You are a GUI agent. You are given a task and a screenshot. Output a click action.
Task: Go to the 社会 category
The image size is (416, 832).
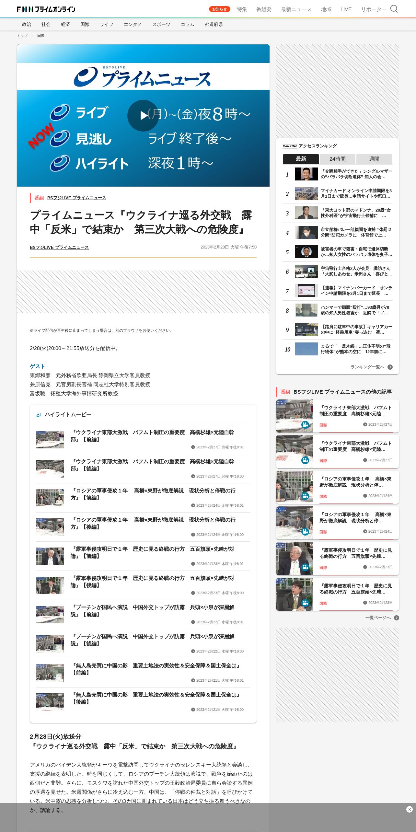(46, 24)
